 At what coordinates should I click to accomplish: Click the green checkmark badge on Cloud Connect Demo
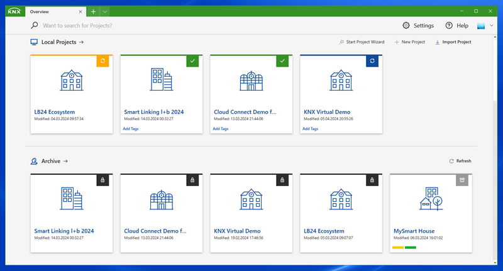tap(283, 61)
